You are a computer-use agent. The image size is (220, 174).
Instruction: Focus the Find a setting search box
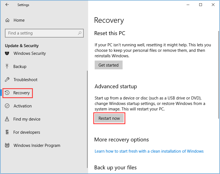point(41,33)
